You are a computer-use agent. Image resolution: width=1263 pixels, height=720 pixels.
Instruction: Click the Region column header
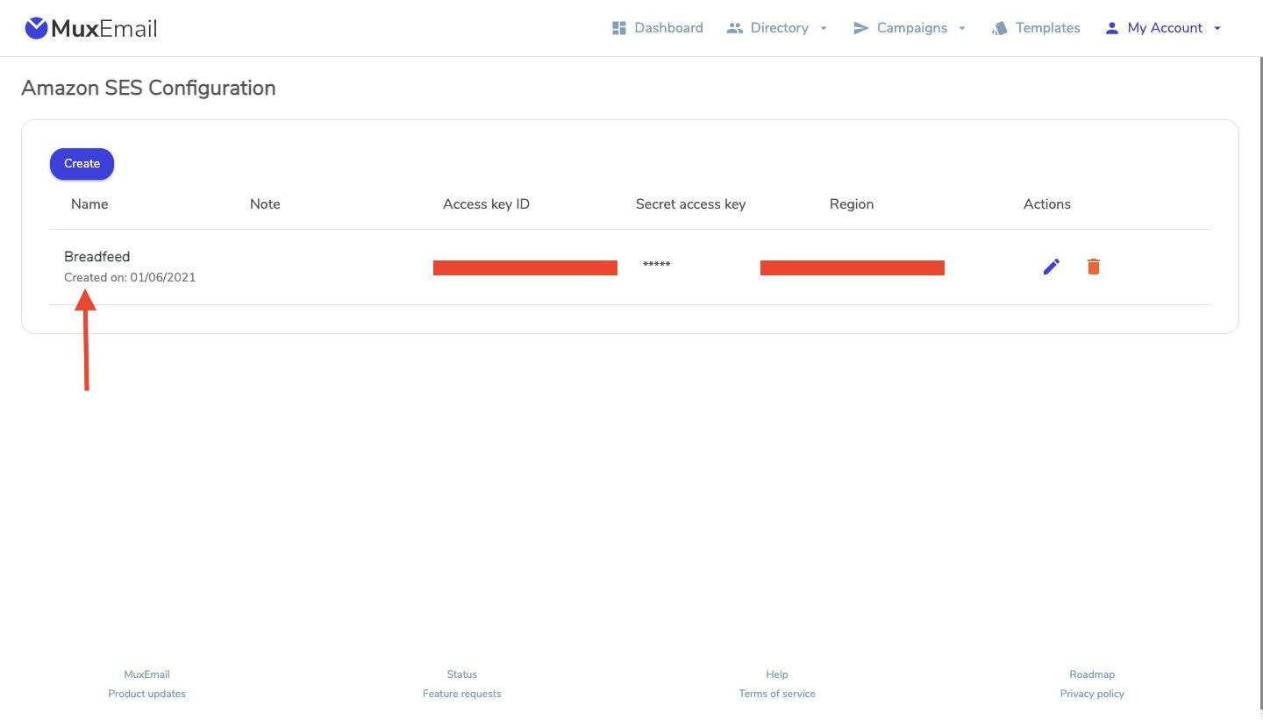[852, 204]
